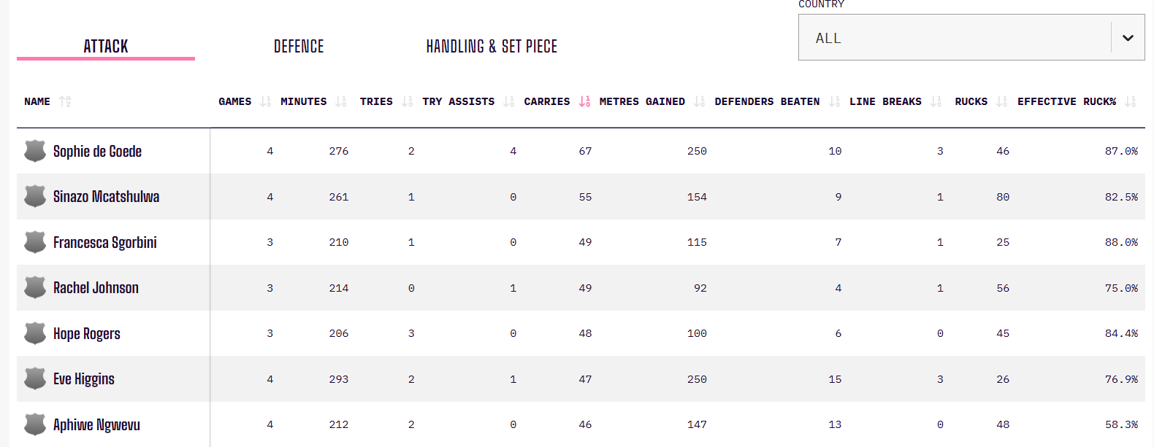Click Sinazo Mcatshulwa's team badge
This screenshot has height=447, width=1154.
(x=35, y=196)
